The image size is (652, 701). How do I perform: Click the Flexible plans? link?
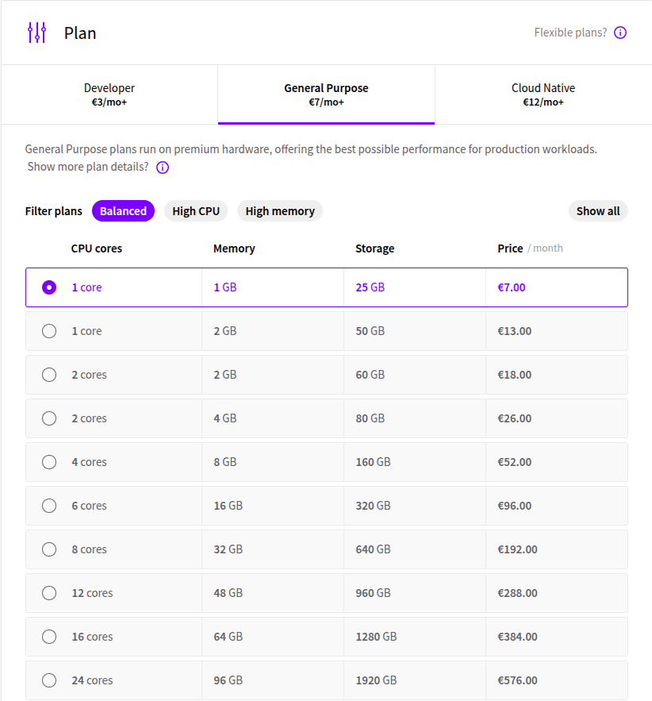(570, 33)
